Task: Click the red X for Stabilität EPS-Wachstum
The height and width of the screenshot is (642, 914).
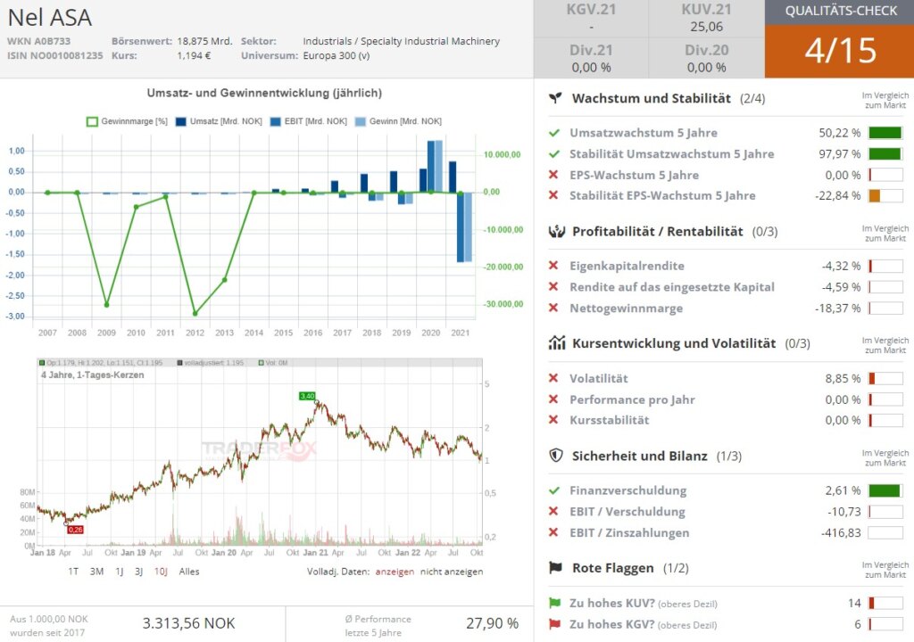Action: 553,195
